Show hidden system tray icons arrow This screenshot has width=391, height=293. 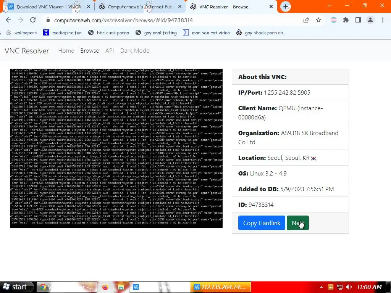(321, 287)
